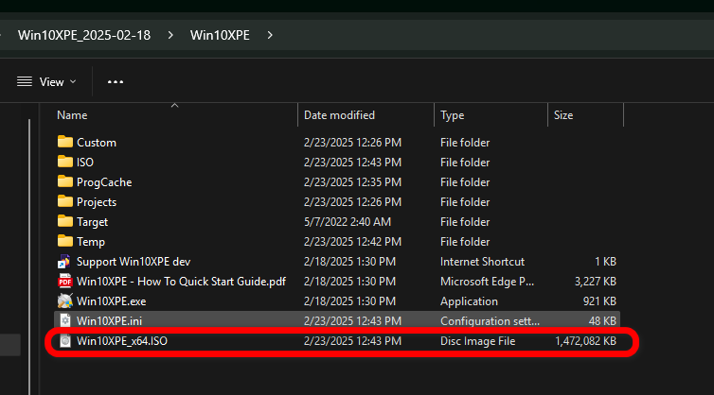714x395 pixels.
Task: Open the Custom folder icon
Action: pyautogui.click(x=65, y=142)
